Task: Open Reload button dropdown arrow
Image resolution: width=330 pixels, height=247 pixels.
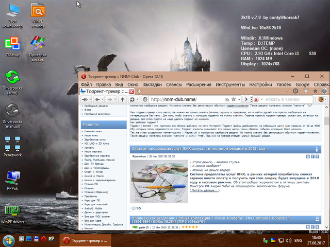Action: [138, 99]
